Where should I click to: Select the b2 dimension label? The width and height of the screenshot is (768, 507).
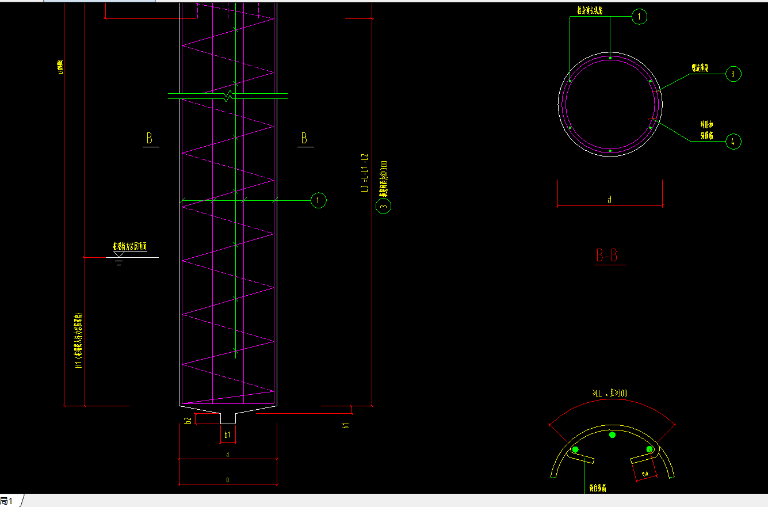click(x=188, y=421)
